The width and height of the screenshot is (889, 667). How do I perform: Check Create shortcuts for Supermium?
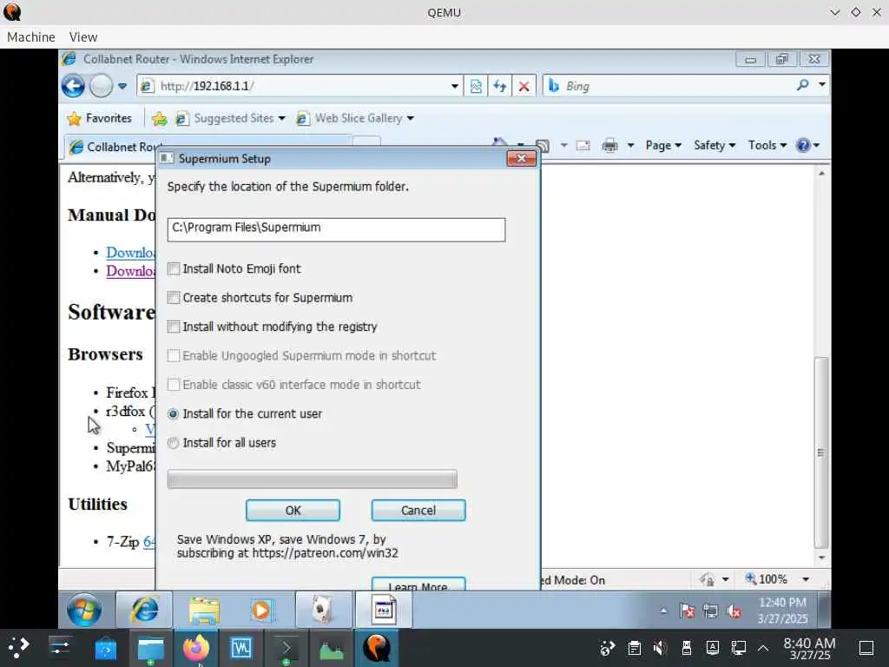(174, 298)
